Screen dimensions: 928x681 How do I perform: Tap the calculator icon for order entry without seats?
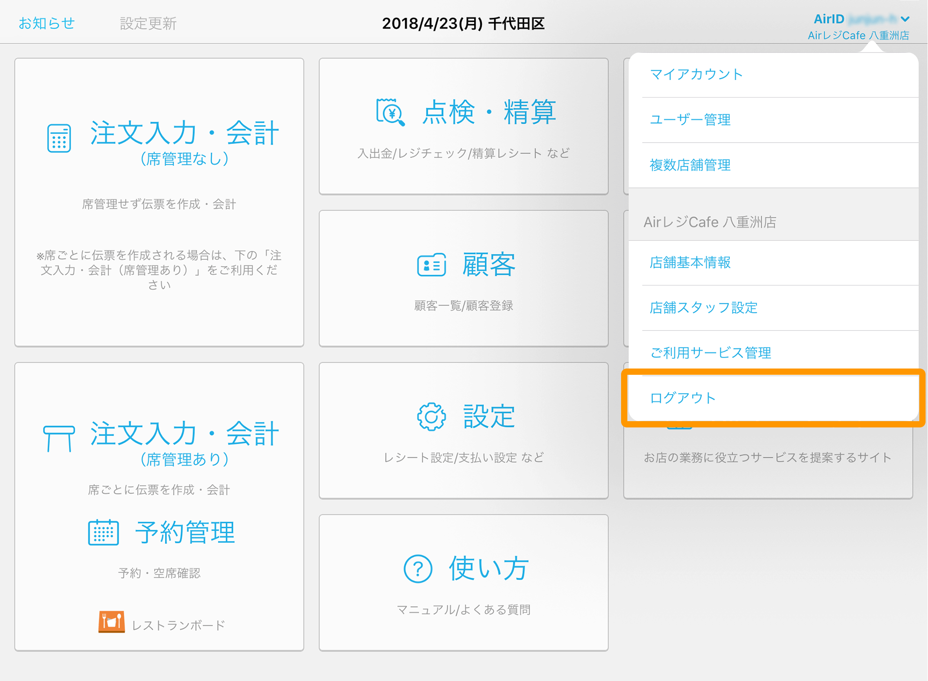59,138
